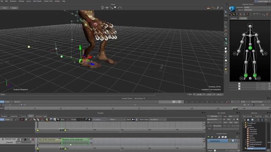Click the blue character face icon
The width and height of the screenshot is (271, 152).
click(232, 9)
